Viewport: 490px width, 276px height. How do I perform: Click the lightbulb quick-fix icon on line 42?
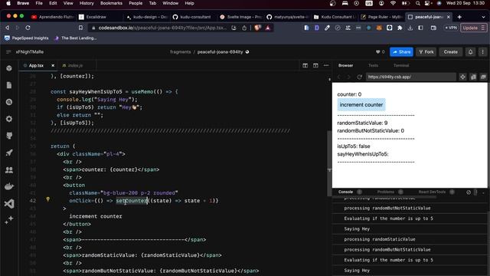coord(47,199)
